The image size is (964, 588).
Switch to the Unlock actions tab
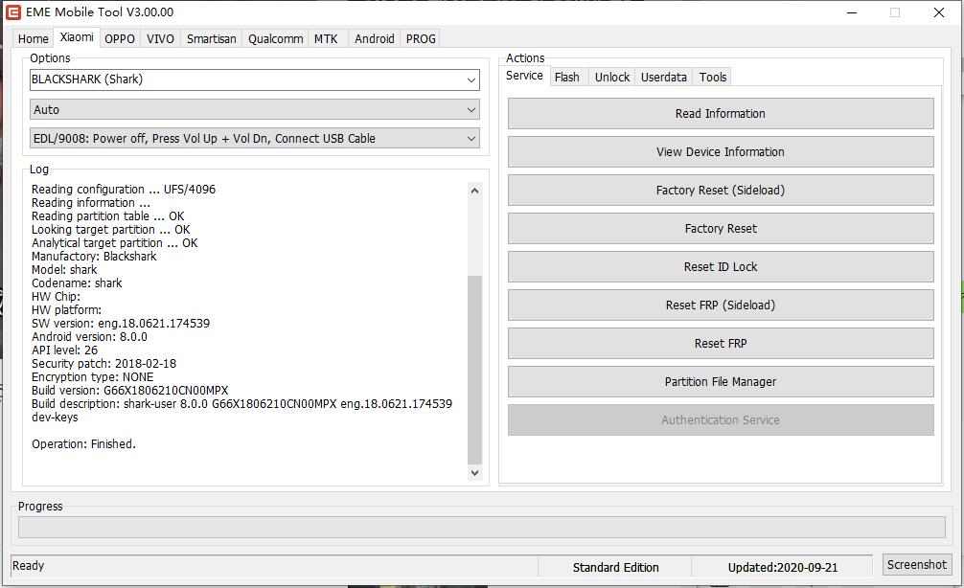[612, 77]
